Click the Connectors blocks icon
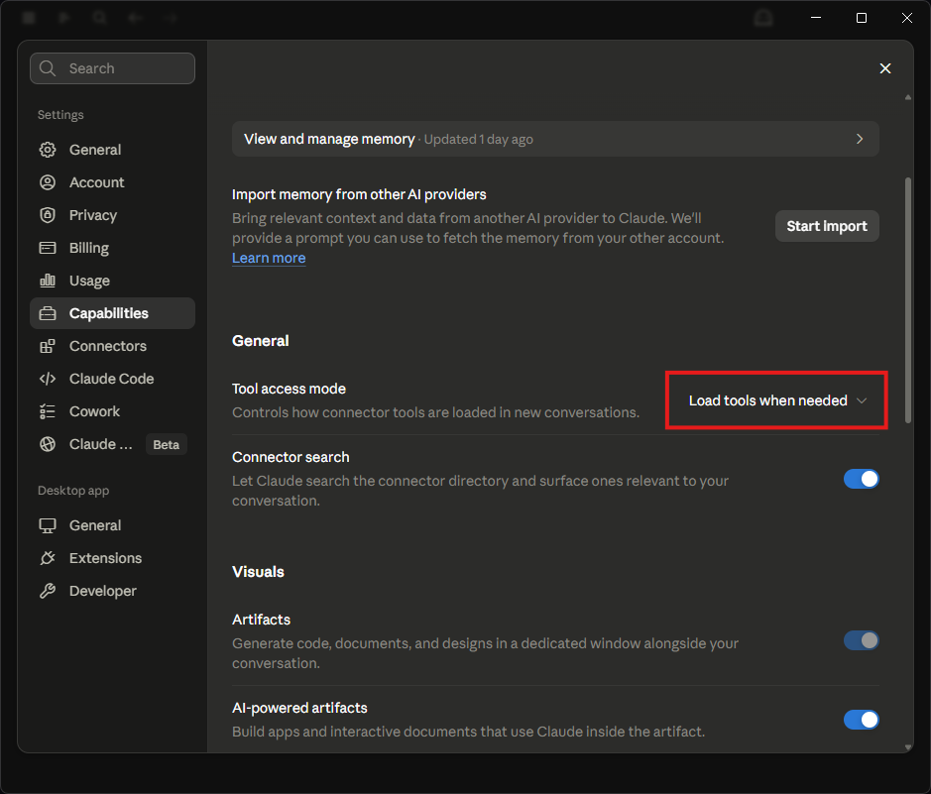The width and height of the screenshot is (931, 794). coord(48,346)
